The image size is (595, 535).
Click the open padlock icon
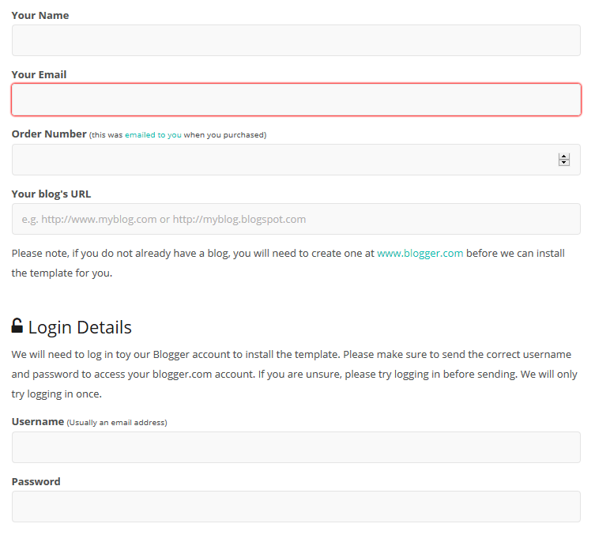17,326
